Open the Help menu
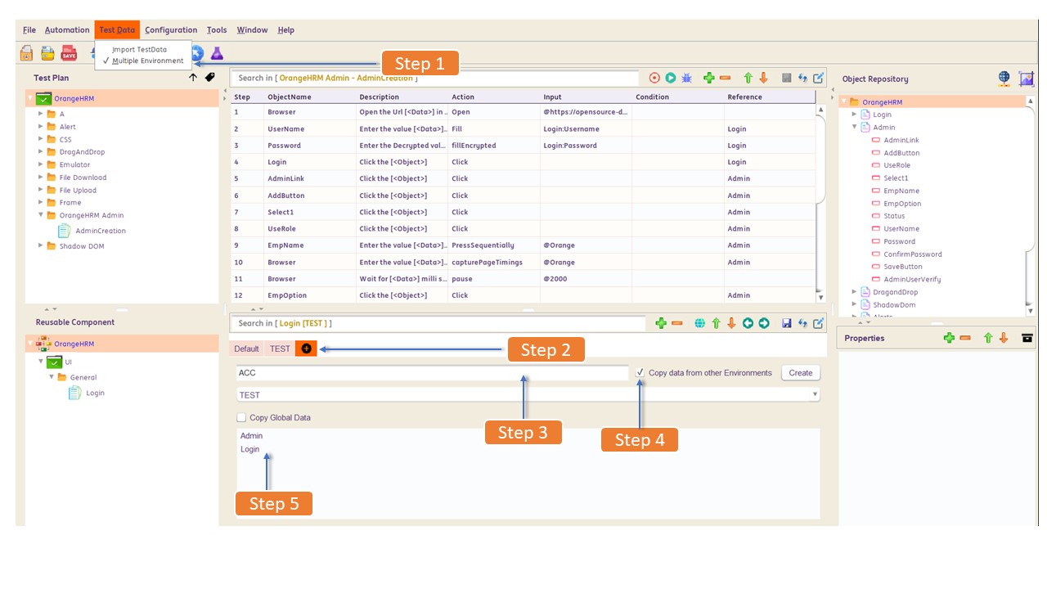Screen dimensions: 1047x589 click(285, 29)
